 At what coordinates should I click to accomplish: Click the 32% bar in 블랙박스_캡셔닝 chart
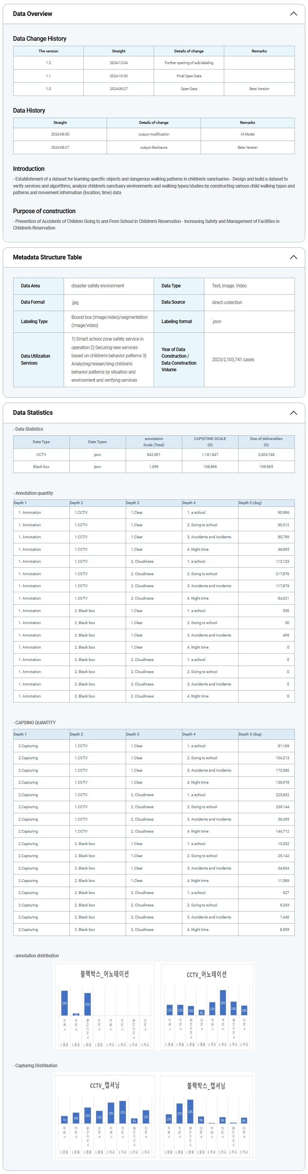pyautogui.click(x=190, y=1111)
